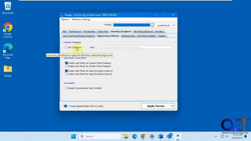Expand the Apply Tweaks dropdown arrow

(172, 106)
